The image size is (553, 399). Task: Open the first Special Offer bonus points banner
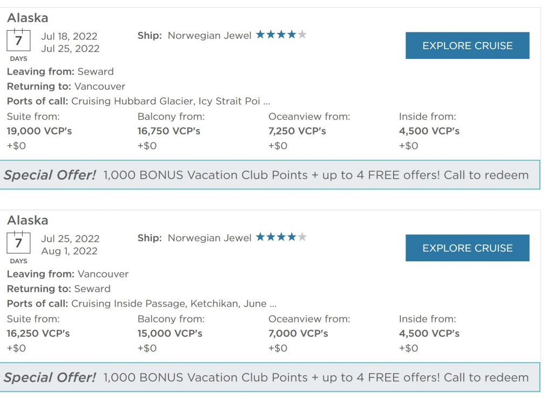(270, 175)
